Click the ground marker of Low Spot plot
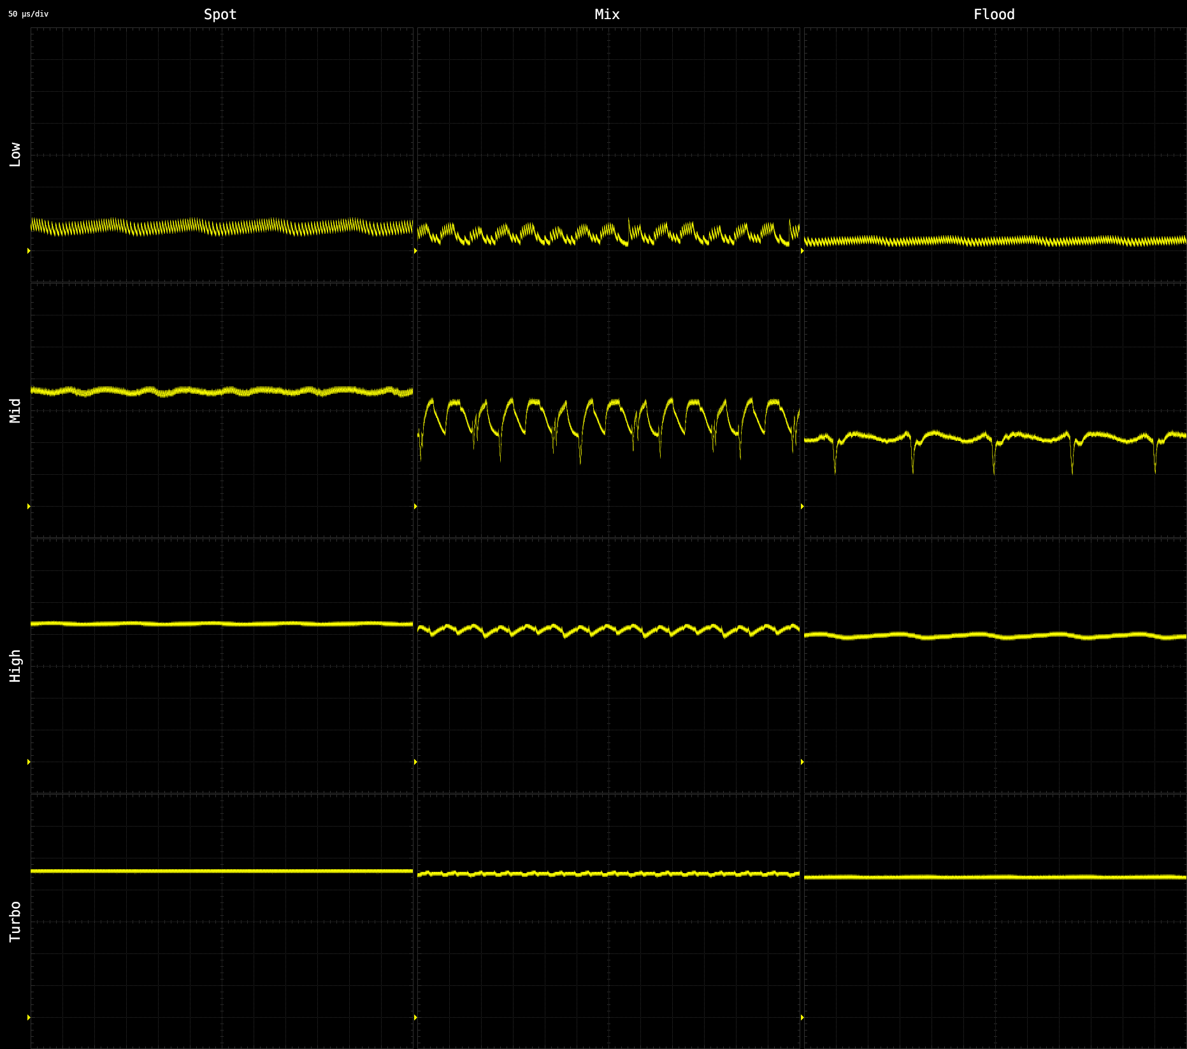The height and width of the screenshot is (1049, 1187). [x=29, y=250]
